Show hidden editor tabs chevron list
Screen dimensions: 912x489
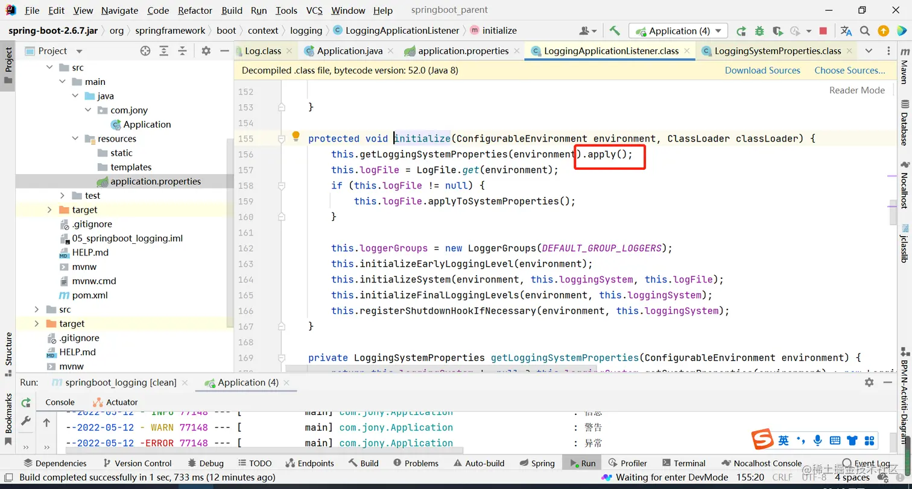869,51
